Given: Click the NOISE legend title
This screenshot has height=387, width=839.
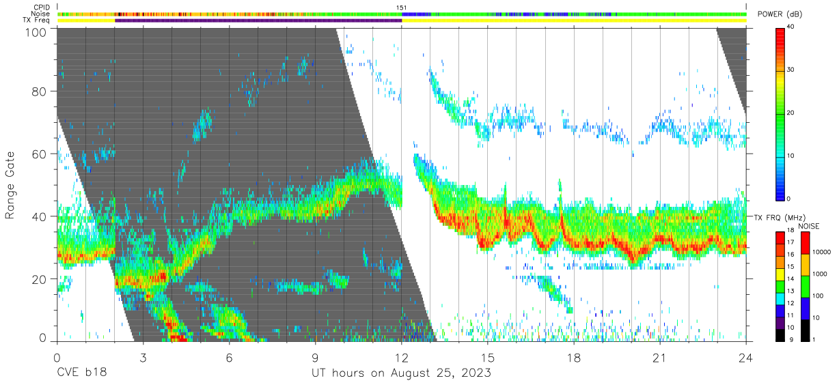Looking at the screenshot, I should pos(810,226).
